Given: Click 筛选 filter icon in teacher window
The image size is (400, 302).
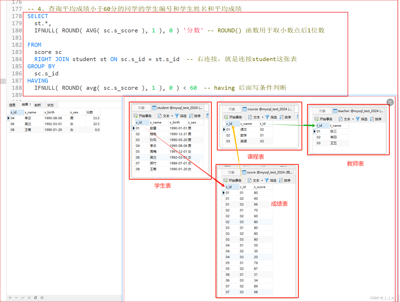Looking at the screenshot, I should click(358, 119).
